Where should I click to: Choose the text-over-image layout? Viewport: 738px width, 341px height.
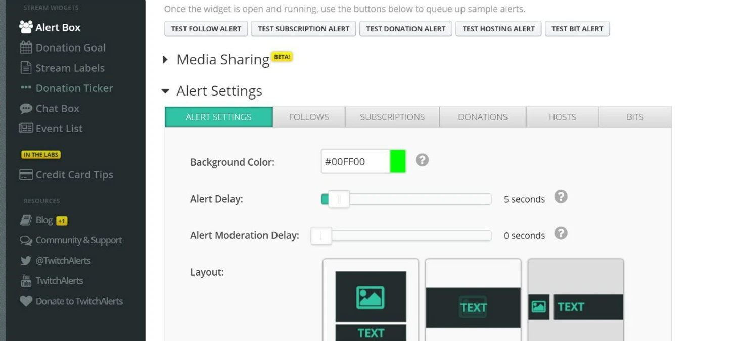473,300
